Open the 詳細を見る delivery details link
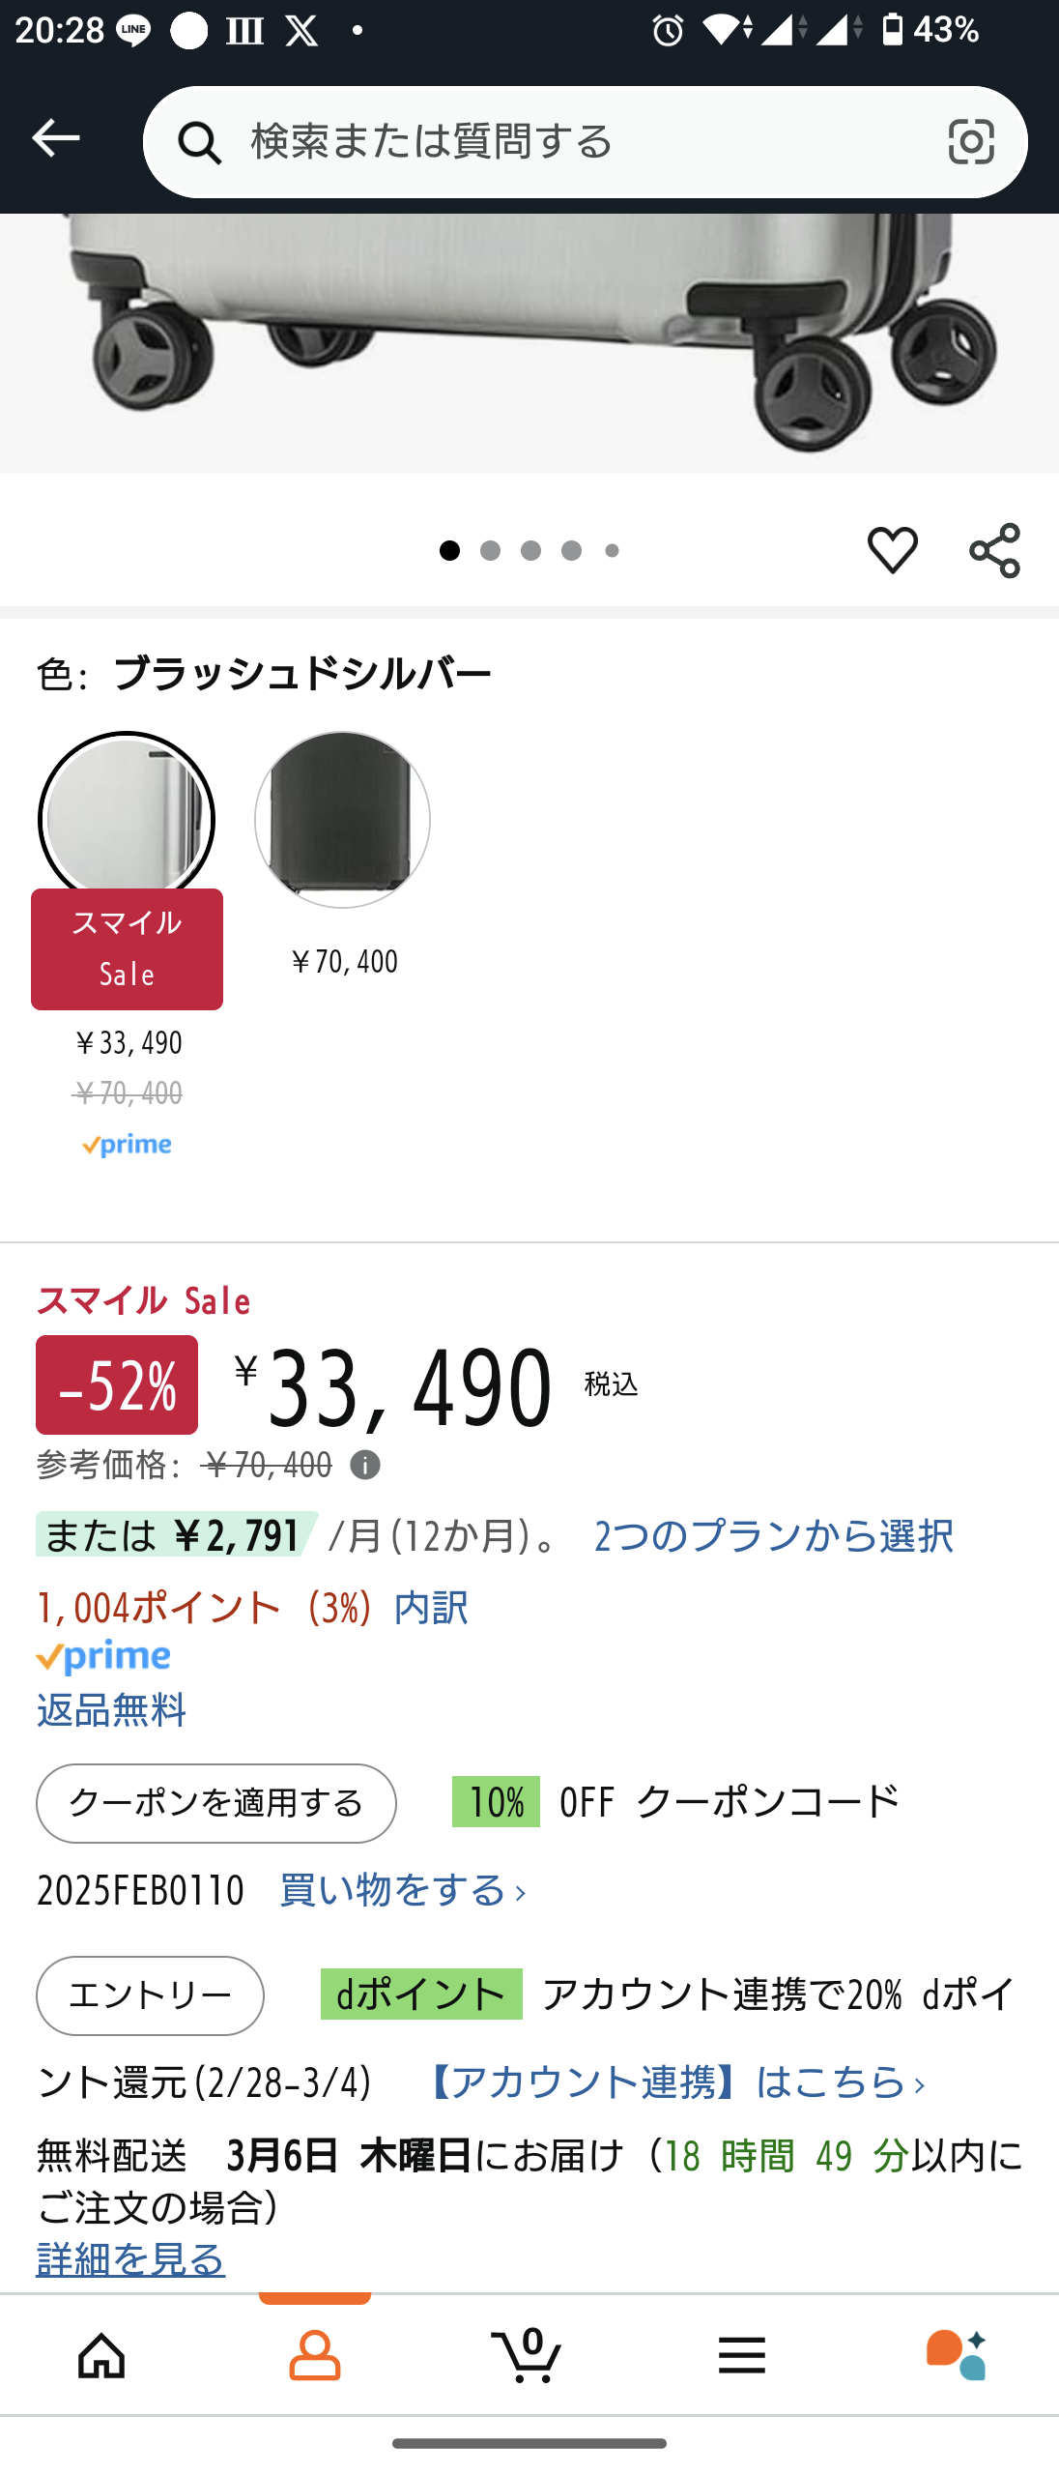Image resolution: width=1059 pixels, height=2475 pixels. click(x=130, y=2259)
